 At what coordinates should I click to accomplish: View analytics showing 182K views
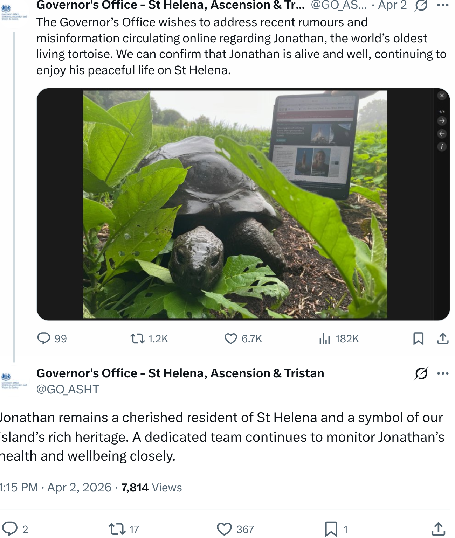tap(325, 338)
